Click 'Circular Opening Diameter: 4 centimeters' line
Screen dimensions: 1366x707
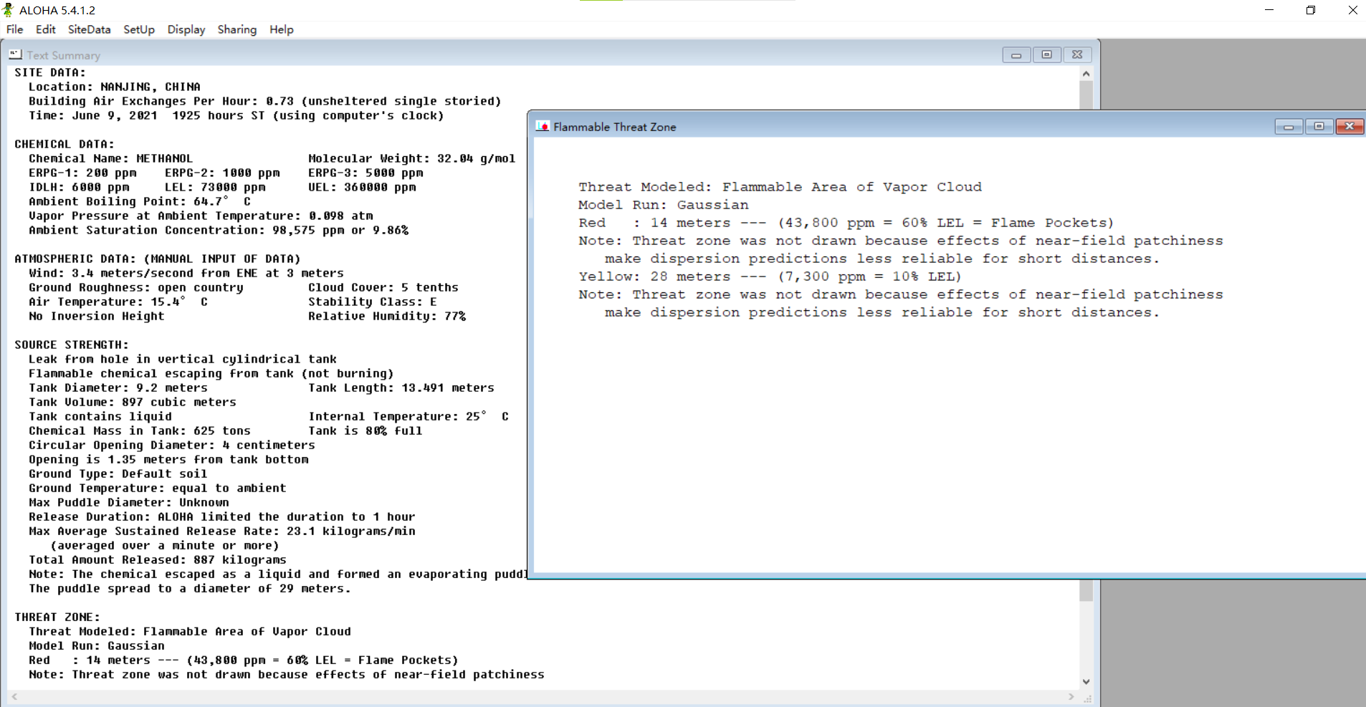pyautogui.click(x=172, y=445)
